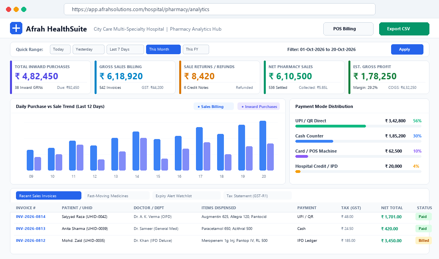Click the Inward Purchases bar for day 14

[x=143, y=154]
